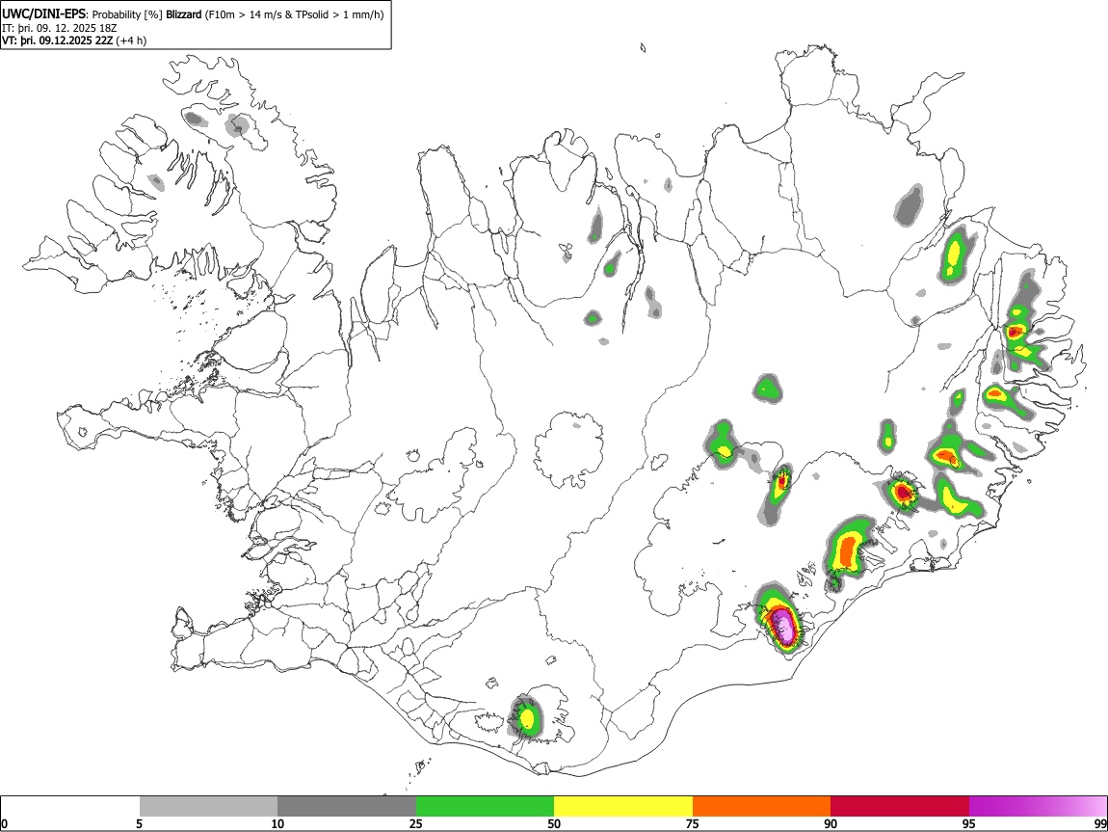Viewport: 1108px width, 832px height.
Task: Click the legend value 90 label
Action: tap(831, 823)
